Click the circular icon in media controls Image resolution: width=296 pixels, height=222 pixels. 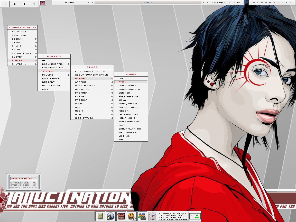(x=282, y=3)
